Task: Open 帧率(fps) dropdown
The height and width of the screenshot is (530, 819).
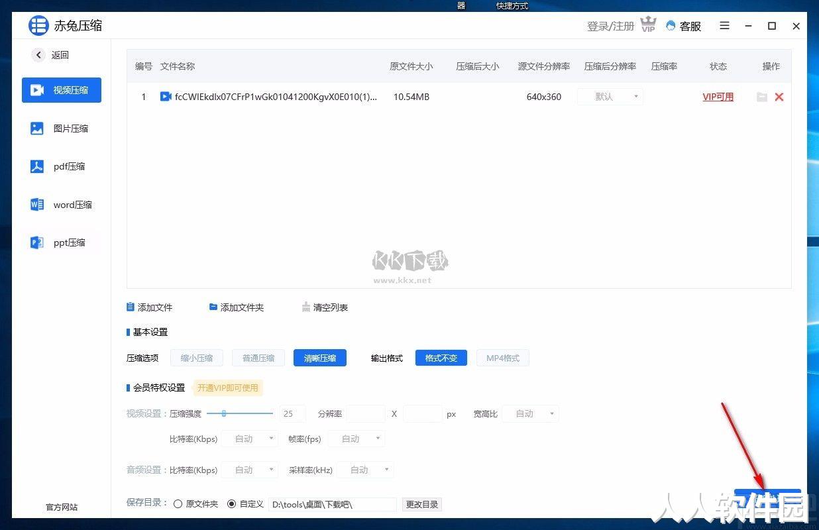Action: (x=356, y=439)
